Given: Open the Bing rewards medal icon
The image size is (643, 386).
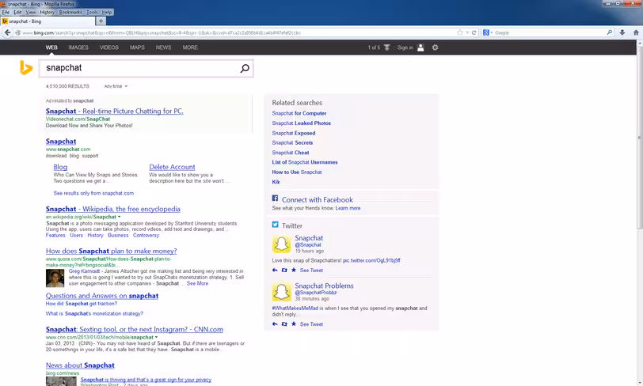Looking at the screenshot, I should pyautogui.click(x=386, y=47).
